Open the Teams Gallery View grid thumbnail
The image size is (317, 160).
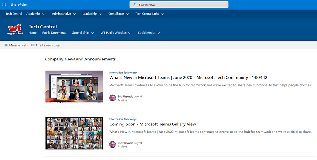pyautogui.click(x=74, y=133)
